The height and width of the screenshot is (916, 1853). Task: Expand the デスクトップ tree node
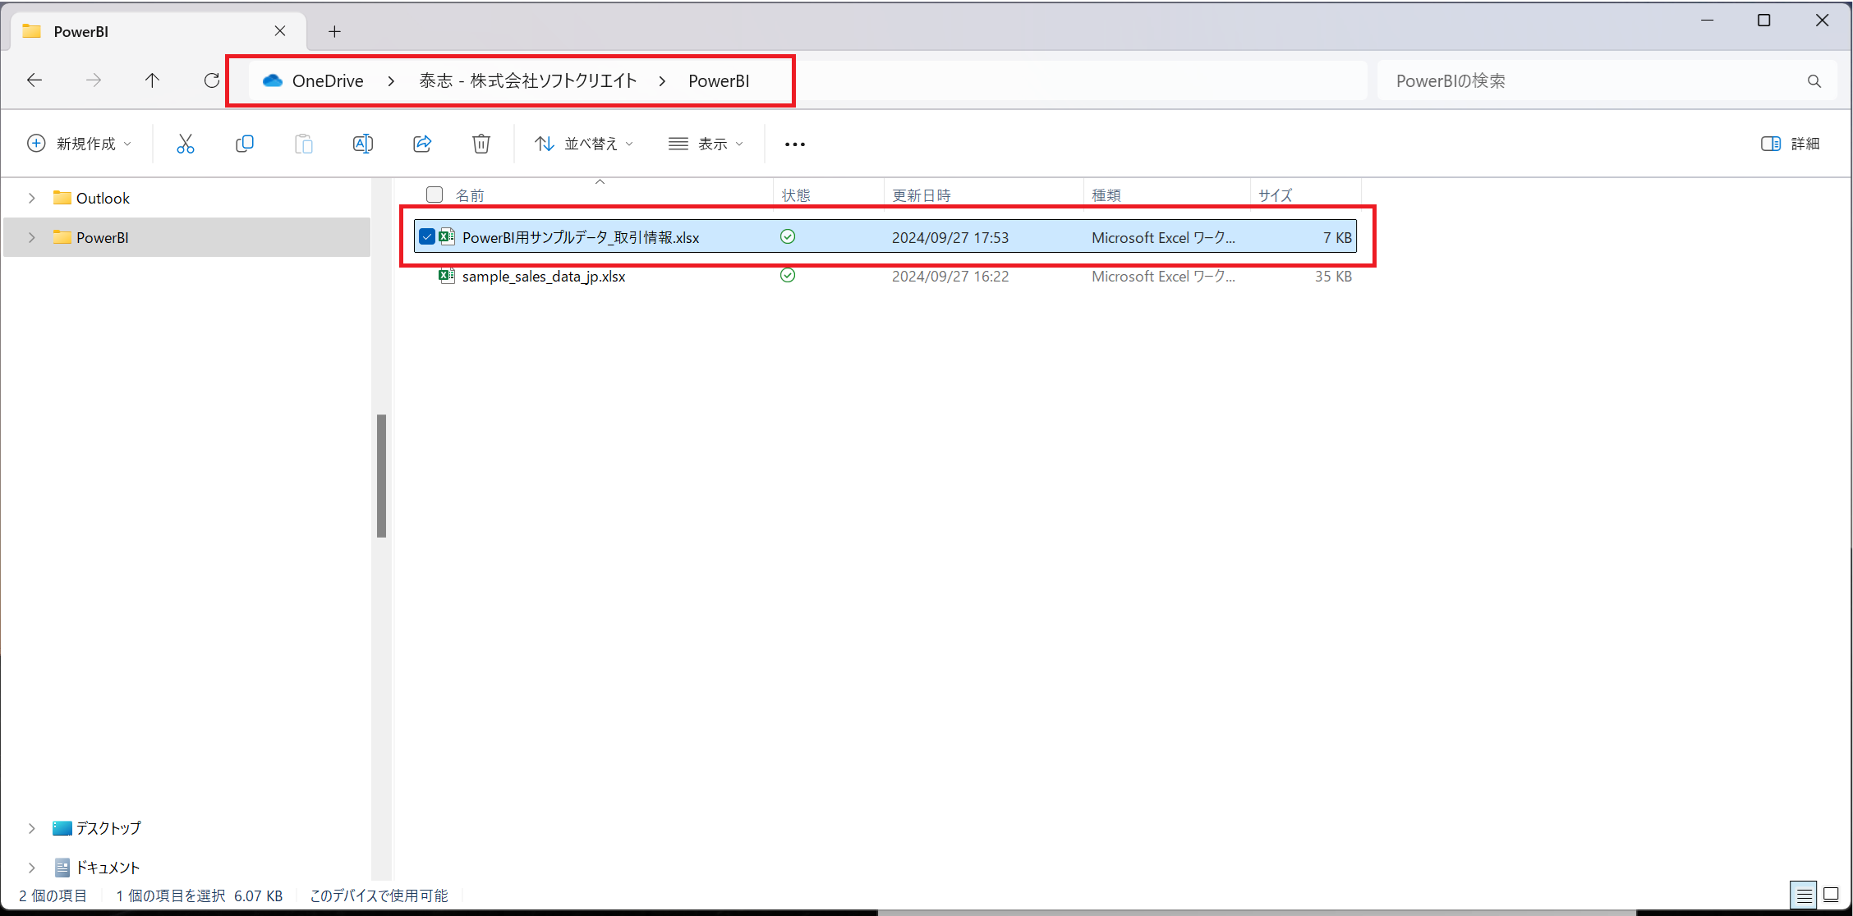[31, 828]
